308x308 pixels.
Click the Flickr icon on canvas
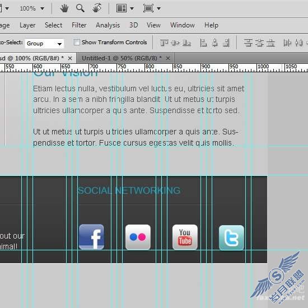click(138, 237)
